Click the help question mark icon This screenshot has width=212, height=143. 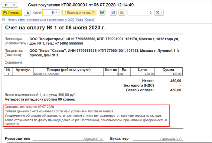[x=93, y=13]
